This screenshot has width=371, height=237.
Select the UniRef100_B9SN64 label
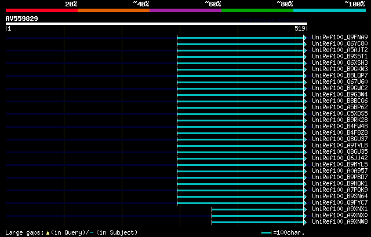340,197
